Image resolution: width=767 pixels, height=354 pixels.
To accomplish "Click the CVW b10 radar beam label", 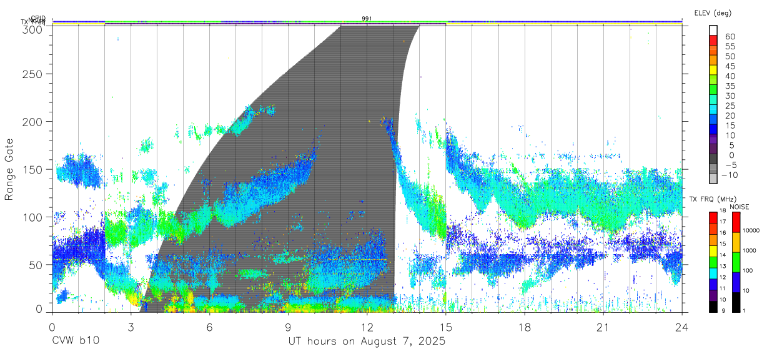I will point(74,342).
